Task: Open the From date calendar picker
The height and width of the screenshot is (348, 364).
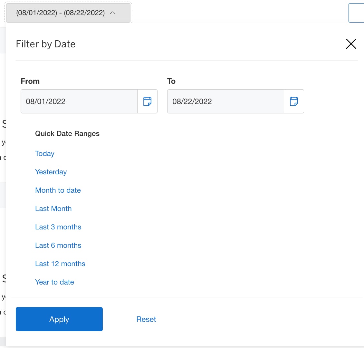Action: pos(148,101)
